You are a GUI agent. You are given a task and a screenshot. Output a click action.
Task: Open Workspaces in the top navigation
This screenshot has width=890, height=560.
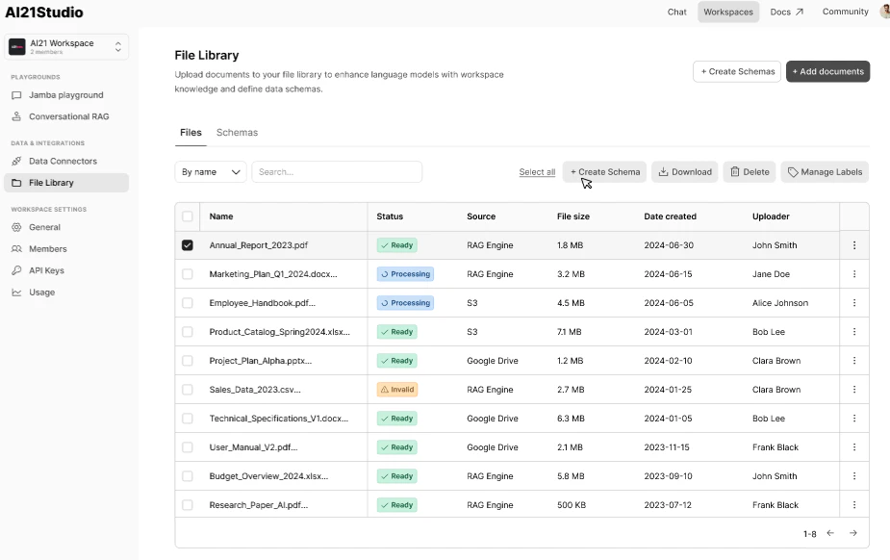[728, 13]
